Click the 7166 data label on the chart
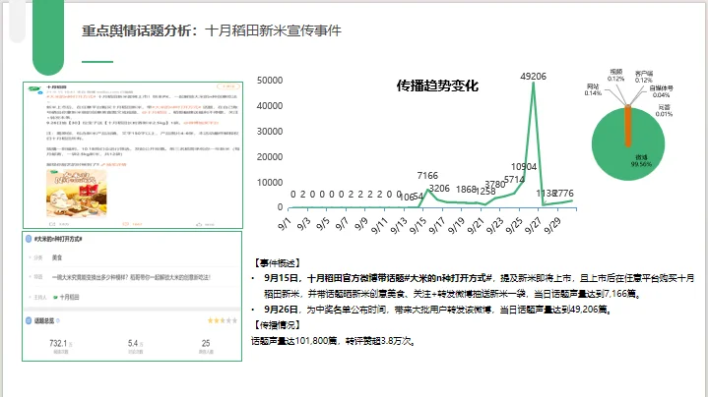This screenshot has height=397, width=708. coord(427,175)
